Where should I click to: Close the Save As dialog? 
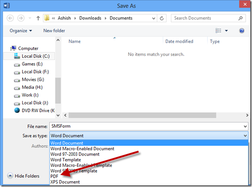point(245,4)
